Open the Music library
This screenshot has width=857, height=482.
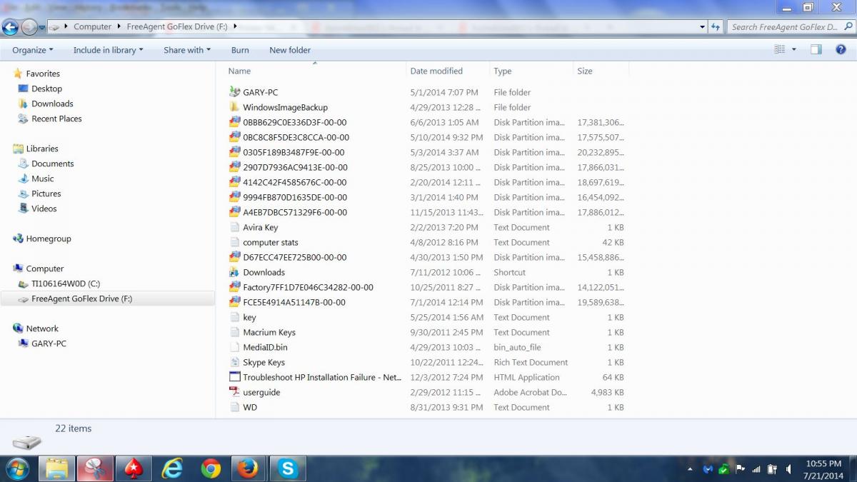click(42, 179)
